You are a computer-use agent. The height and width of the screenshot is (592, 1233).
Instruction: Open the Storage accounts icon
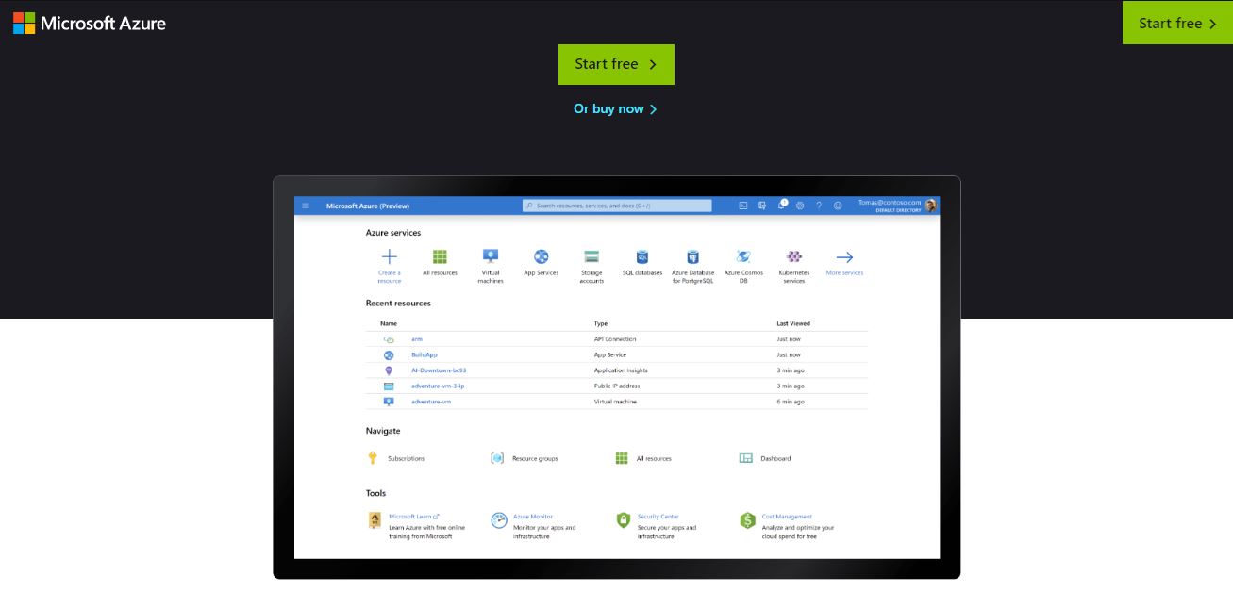592,256
